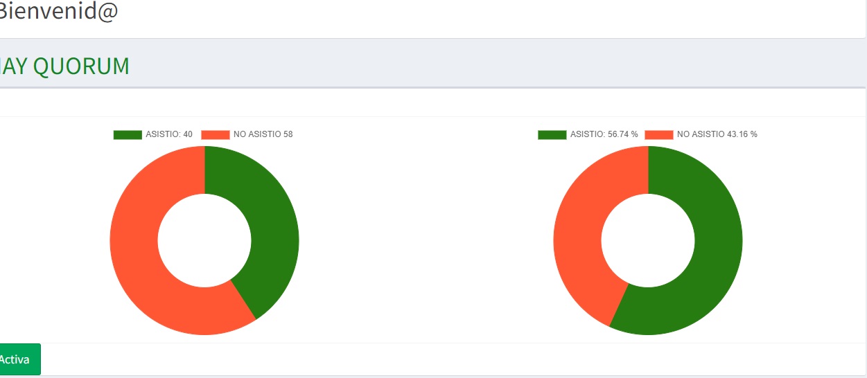Click the blank footer area right of Activa
This screenshot has height=378, width=867.
tap(416, 359)
